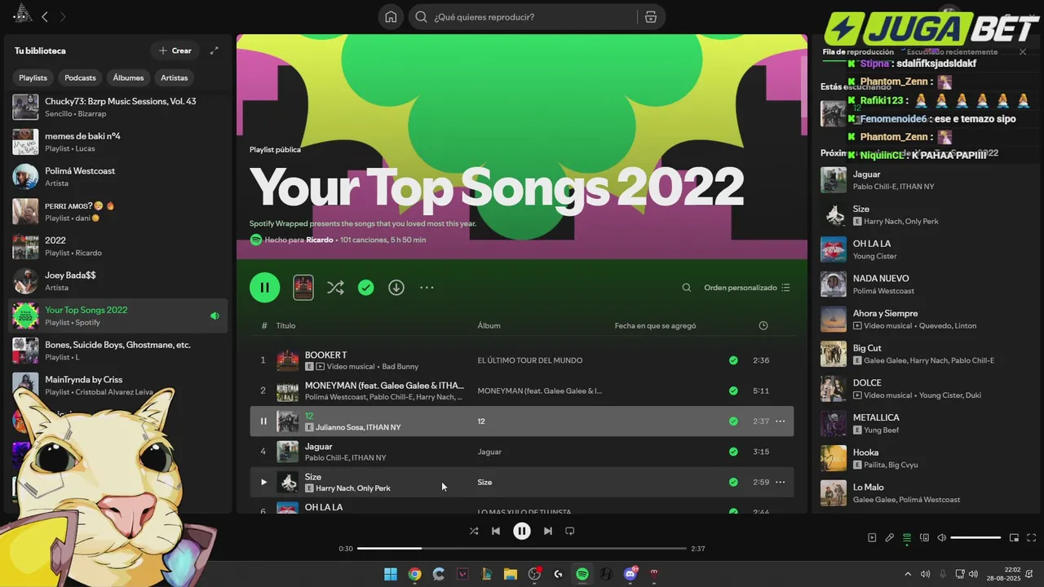The image size is (1044, 587).
Task: Open the Browse icon in search bar
Action: point(650,17)
